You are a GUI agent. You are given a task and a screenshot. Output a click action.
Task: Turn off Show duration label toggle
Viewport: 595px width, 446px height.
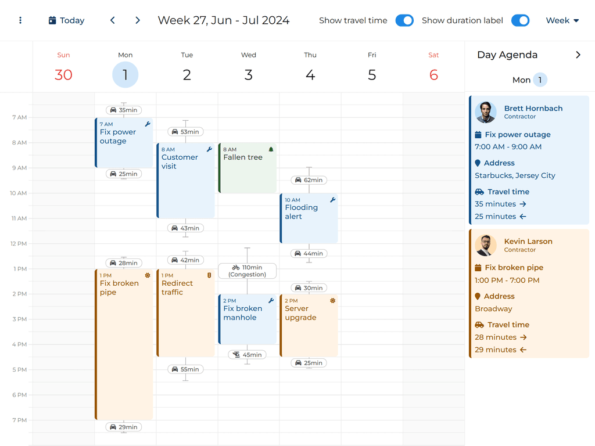pyautogui.click(x=520, y=20)
